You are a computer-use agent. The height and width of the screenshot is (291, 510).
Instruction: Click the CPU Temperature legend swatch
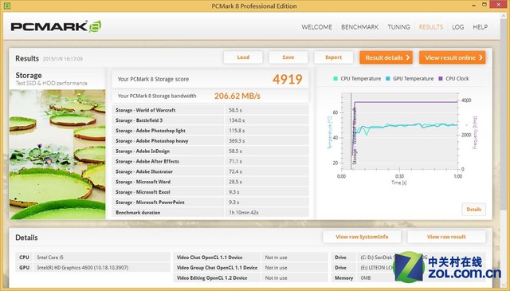[335, 78]
